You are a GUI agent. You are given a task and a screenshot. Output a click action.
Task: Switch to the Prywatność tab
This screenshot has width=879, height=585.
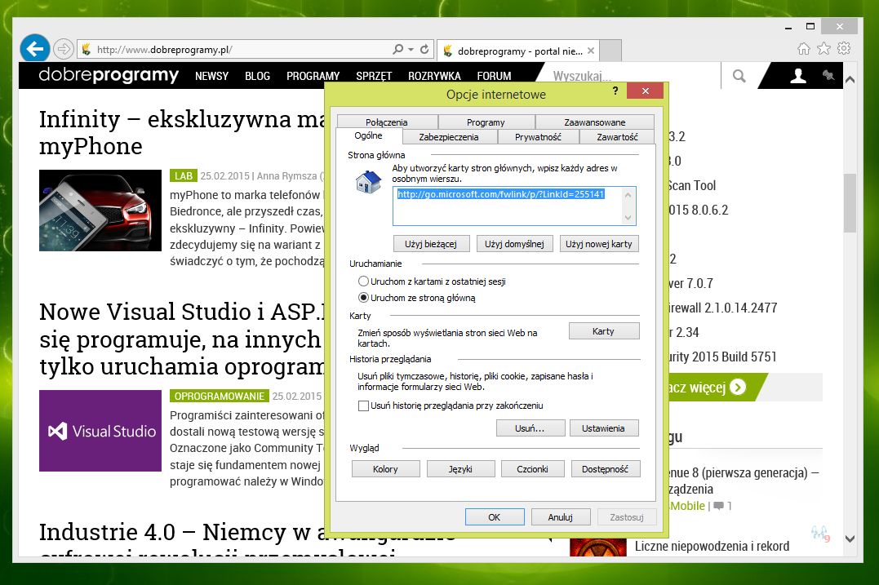click(538, 137)
